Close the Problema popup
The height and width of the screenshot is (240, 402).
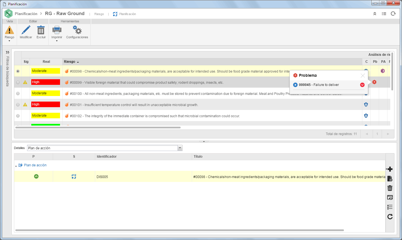click(x=363, y=75)
